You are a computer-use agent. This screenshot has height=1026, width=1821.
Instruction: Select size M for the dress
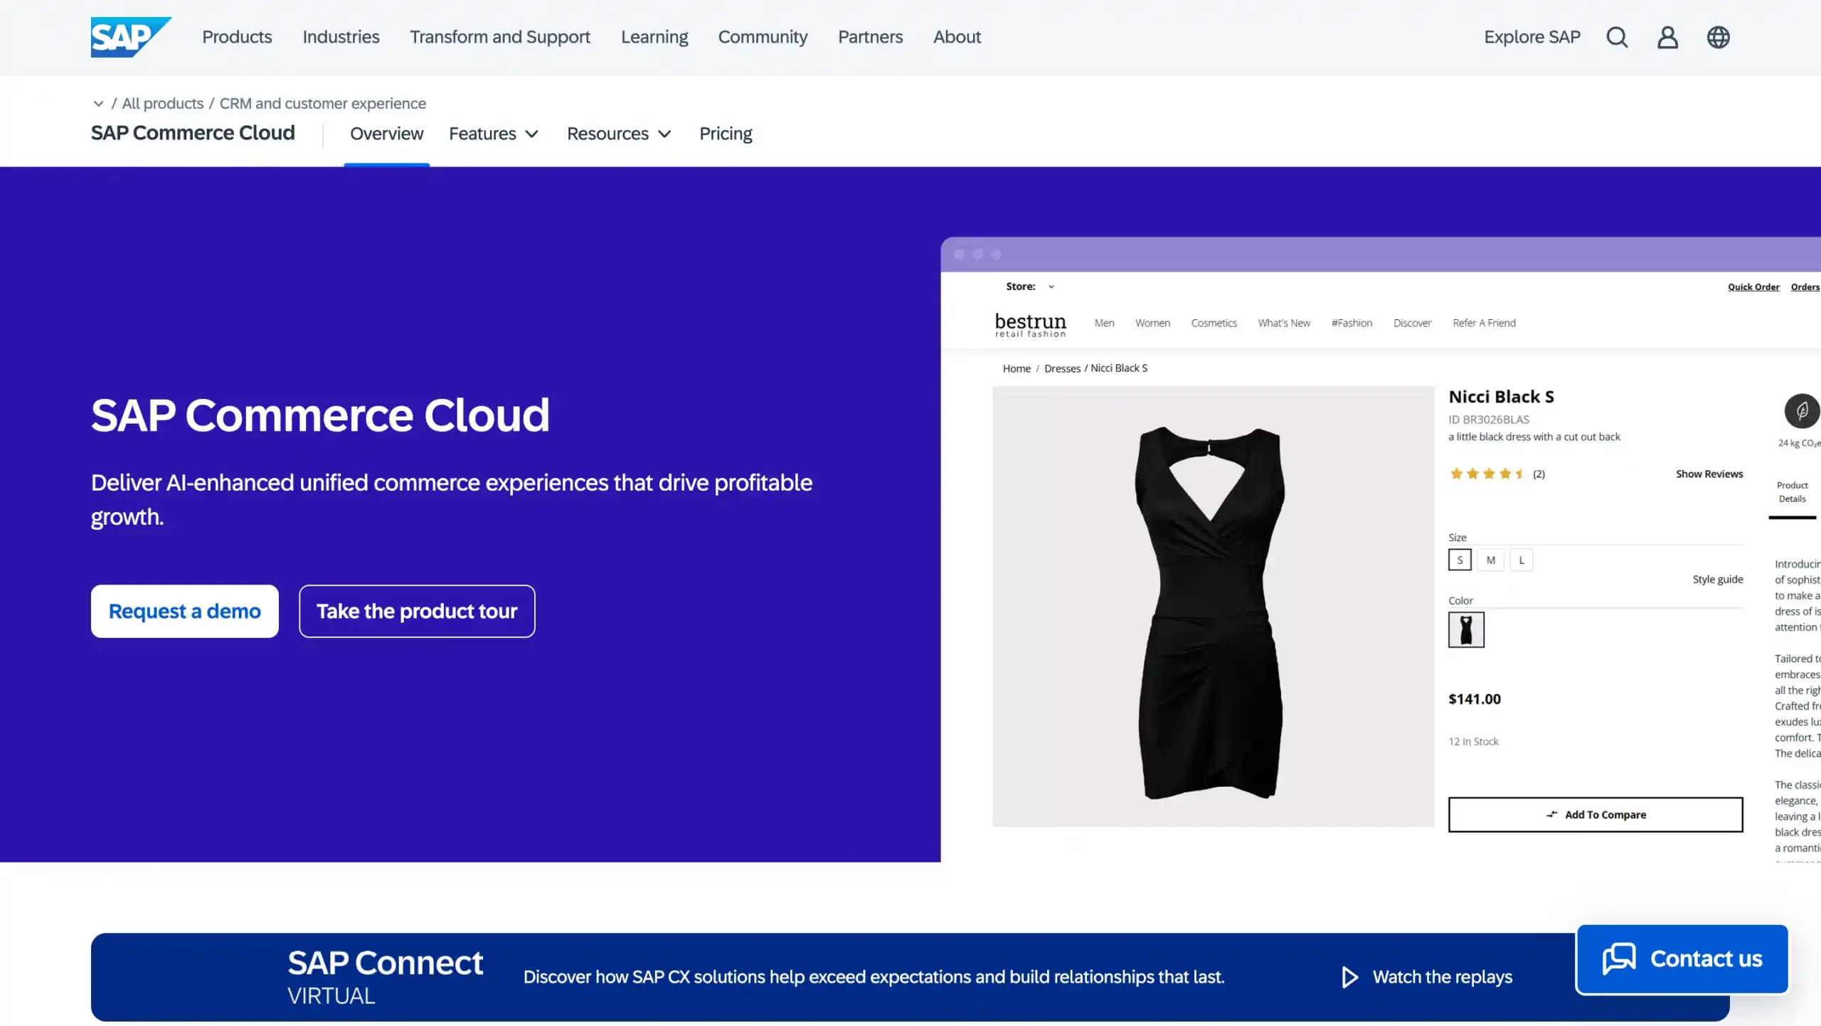(1491, 560)
